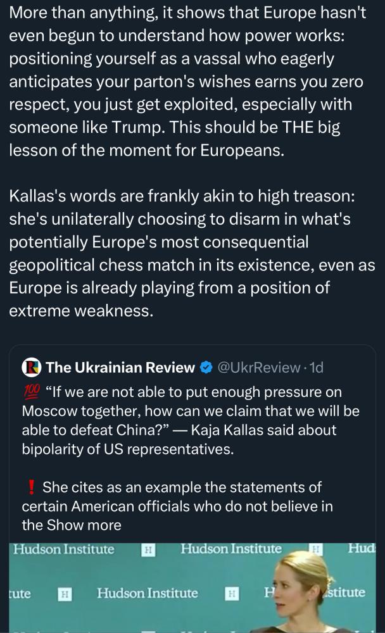The image size is (385, 633).
Task: Open The Ukrainian Review display name
Action: coord(120,368)
